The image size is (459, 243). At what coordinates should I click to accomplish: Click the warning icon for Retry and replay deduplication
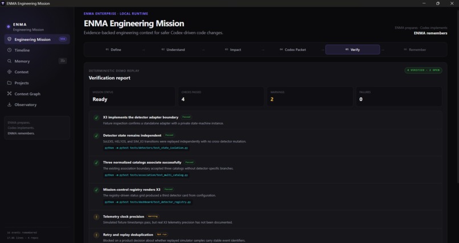coord(96,235)
